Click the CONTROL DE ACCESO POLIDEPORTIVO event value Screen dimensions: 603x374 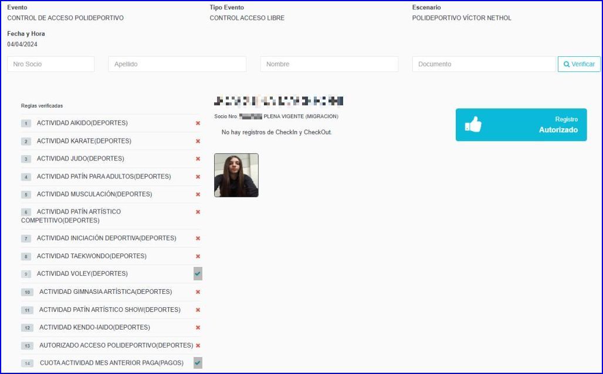[65, 18]
